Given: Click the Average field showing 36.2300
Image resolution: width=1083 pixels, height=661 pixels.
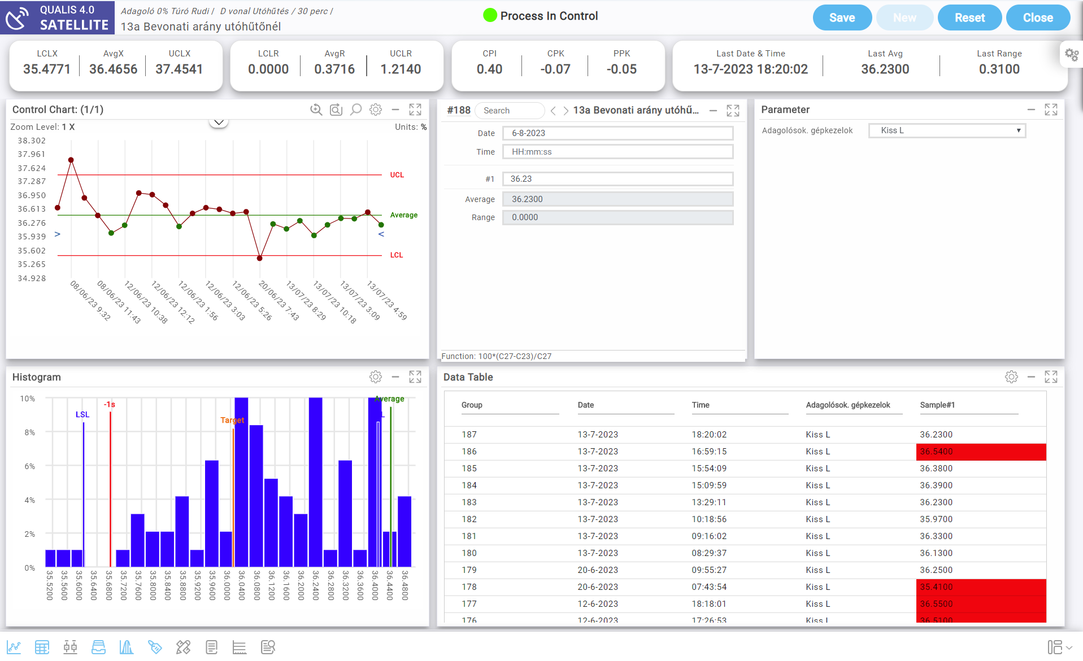Looking at the screenshot, I should [618, 199].
